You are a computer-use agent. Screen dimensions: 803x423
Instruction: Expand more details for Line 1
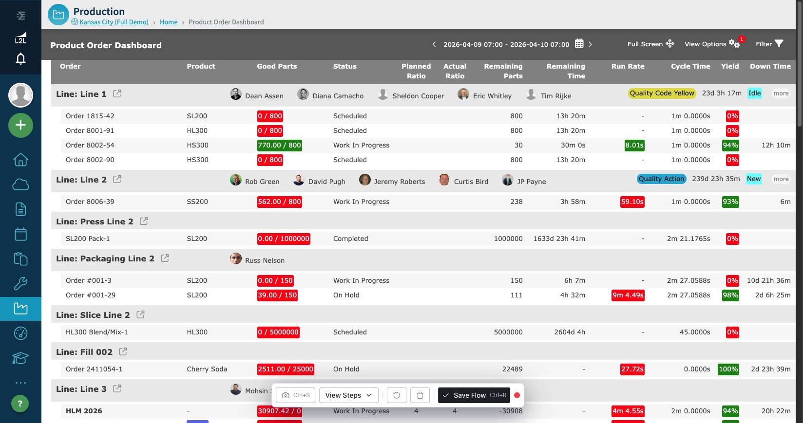coord(781,93)
